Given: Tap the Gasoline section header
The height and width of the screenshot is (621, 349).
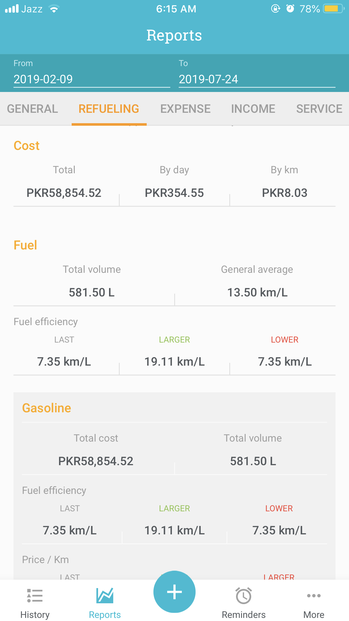Looking at the screenshot, I should point(47,408).
